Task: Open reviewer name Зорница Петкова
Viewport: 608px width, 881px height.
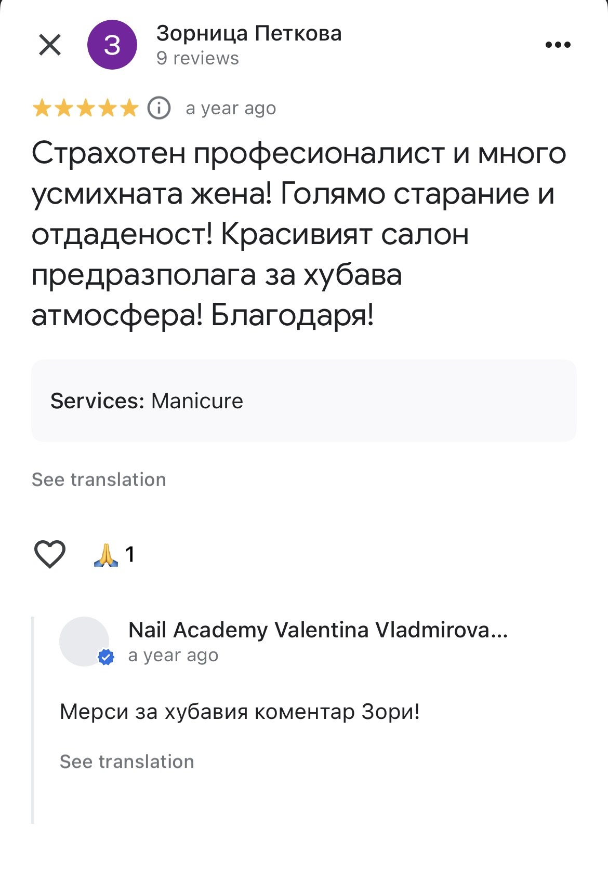Action: click(x=249, y=33)
